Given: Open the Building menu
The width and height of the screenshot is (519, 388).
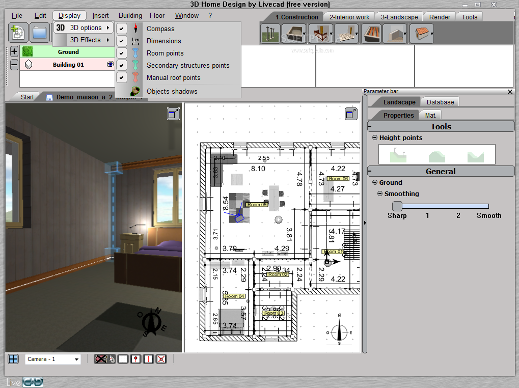Looking at the screenshot, I should [130, 15].
